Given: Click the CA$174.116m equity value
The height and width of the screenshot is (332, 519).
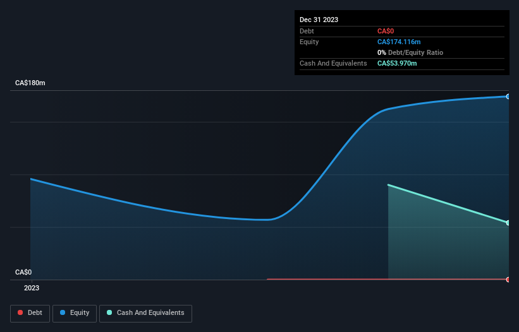Looking at the screenshot, I should (399, 42).
